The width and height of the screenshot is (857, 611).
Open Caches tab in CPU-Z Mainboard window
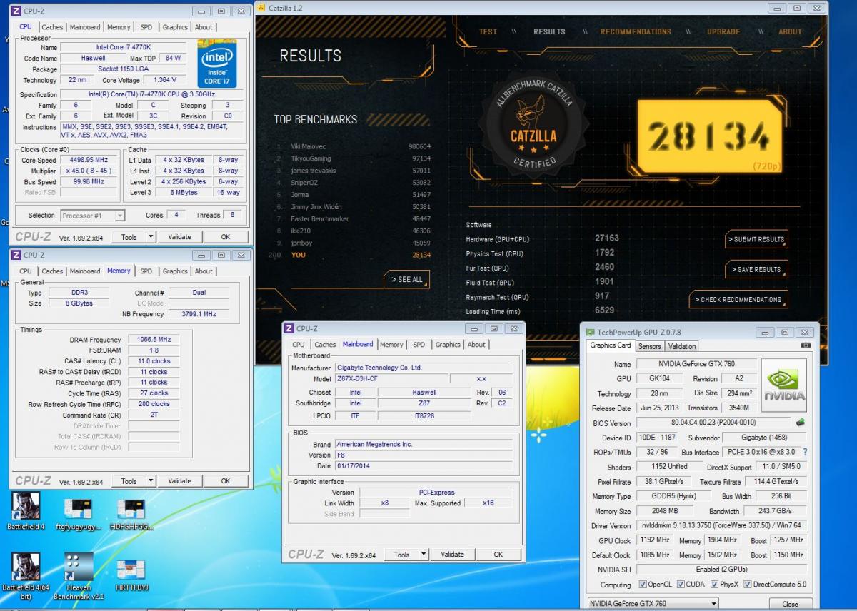325,345
